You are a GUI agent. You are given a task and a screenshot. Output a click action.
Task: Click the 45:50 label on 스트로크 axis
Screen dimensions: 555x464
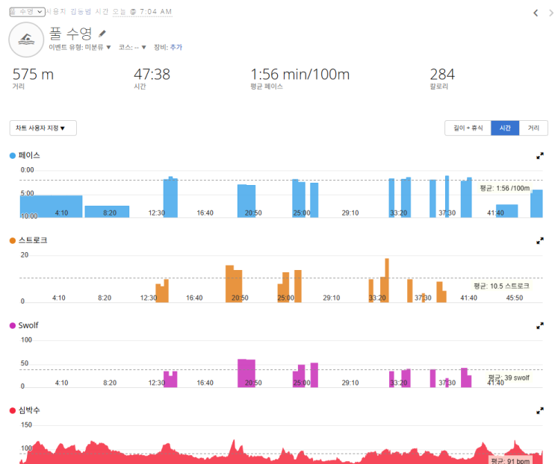pos(515,298)
